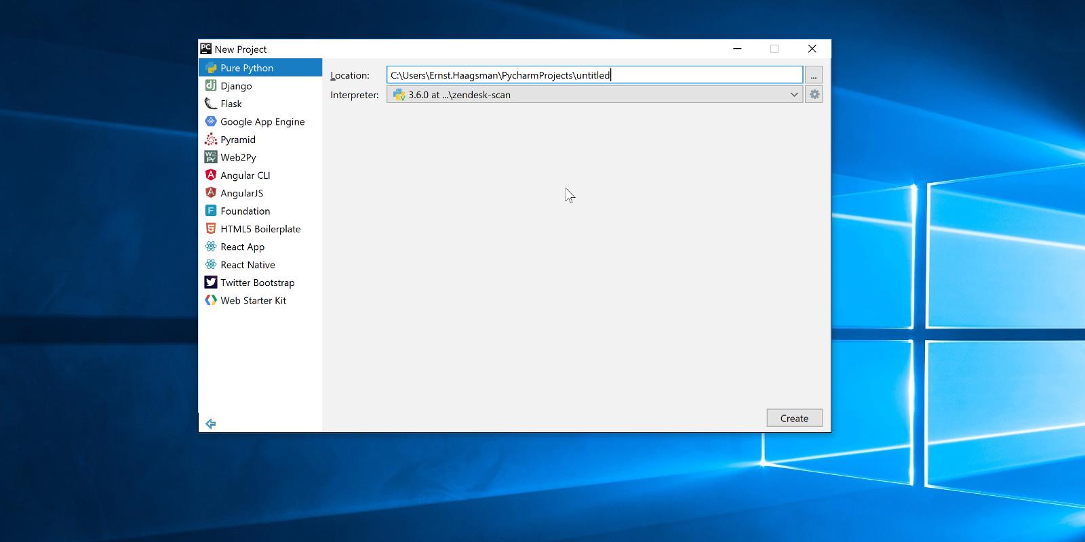Click the PyCharm logo in title bar
This screenshot has height=542, width=1085.
click(206, 49)
